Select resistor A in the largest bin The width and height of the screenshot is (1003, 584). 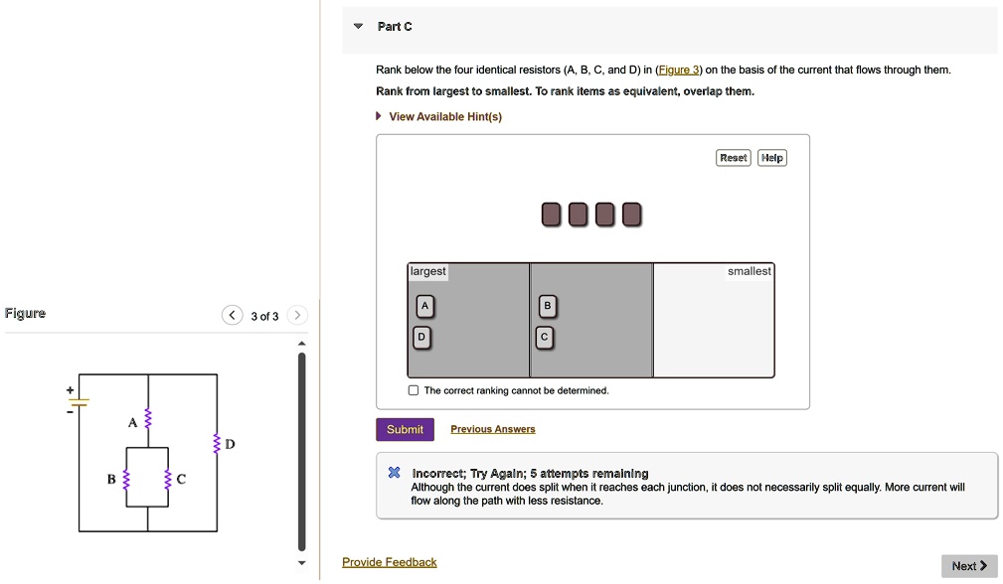coord(424,306)
